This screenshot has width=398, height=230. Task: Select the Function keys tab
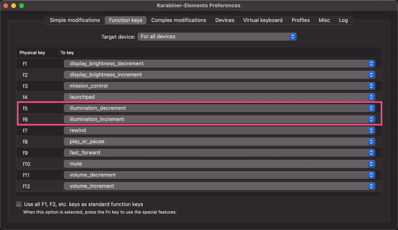(x=126, y=20)
